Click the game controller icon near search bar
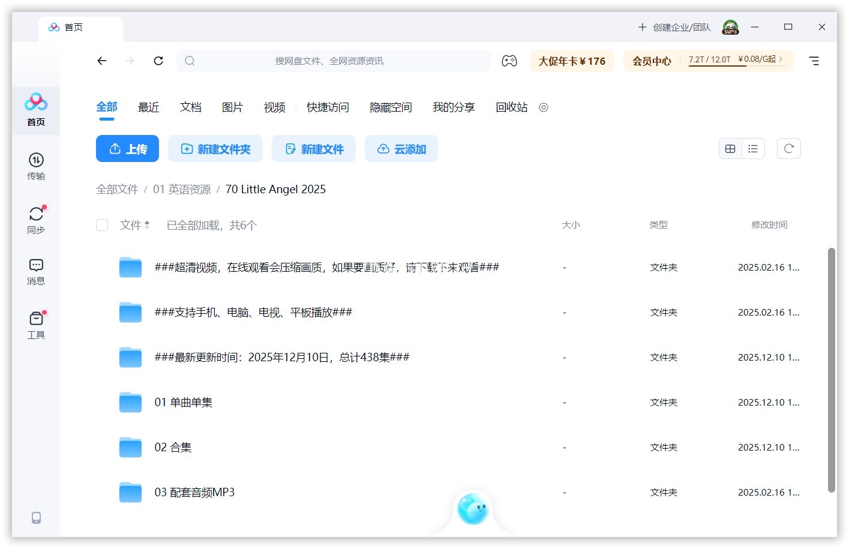Viewport: 849px width, 549px height. pos(509,61)
